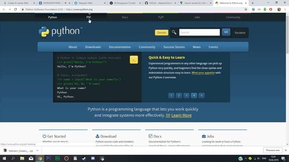Reload the page with refresh icon
Viewport: 289px width, 162px height.
point(15,9)
